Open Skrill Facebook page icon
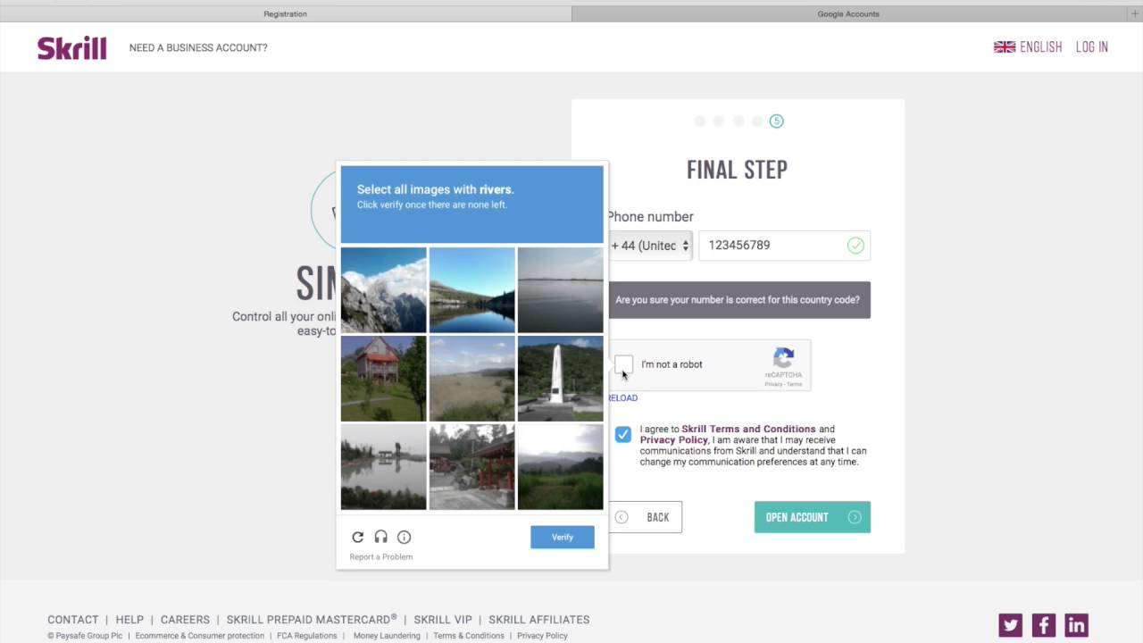Screen dimensions: 1143x643 pyautogui.click(x=1044, y=625)
